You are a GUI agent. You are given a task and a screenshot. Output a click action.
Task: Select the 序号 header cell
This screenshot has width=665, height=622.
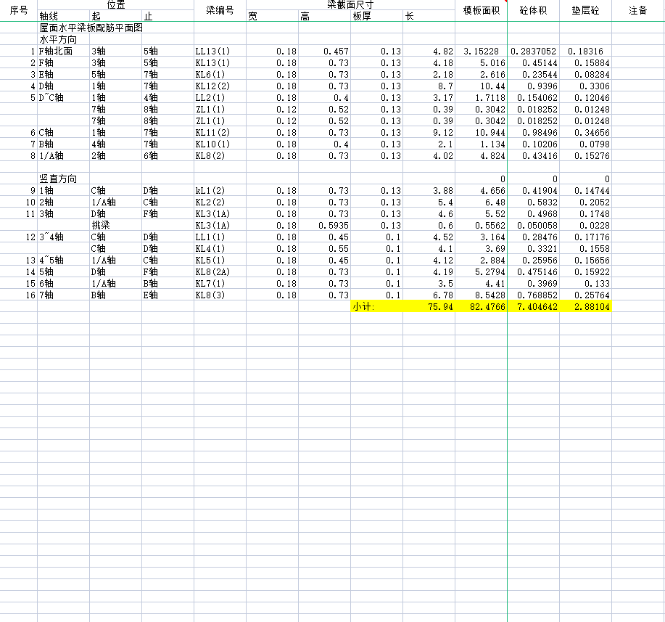pyautogui.click(x=19, y=10)
